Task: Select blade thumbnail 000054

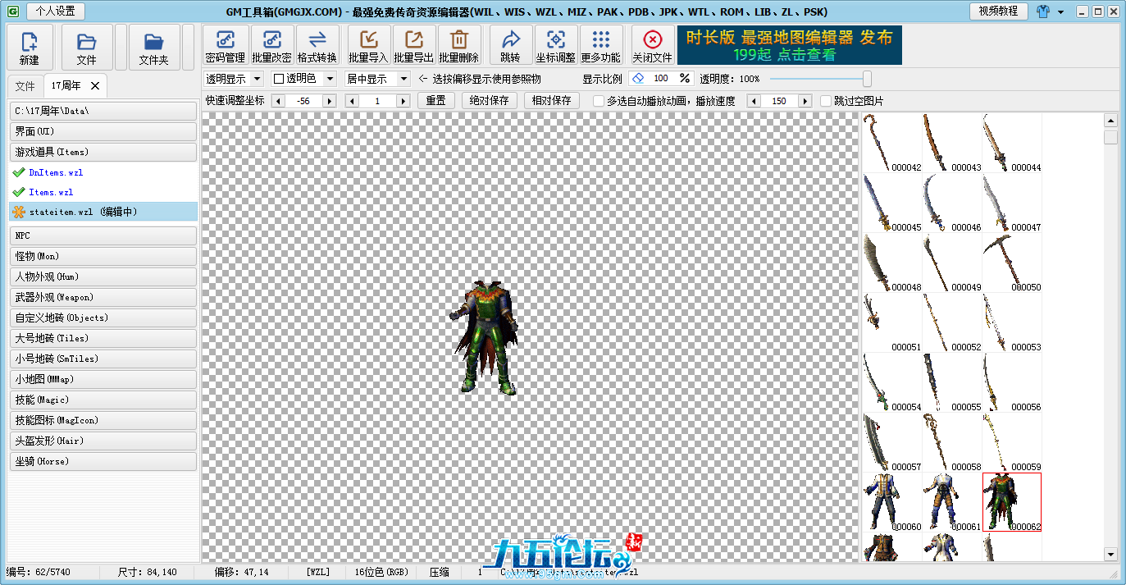Action: pos(892,382)
